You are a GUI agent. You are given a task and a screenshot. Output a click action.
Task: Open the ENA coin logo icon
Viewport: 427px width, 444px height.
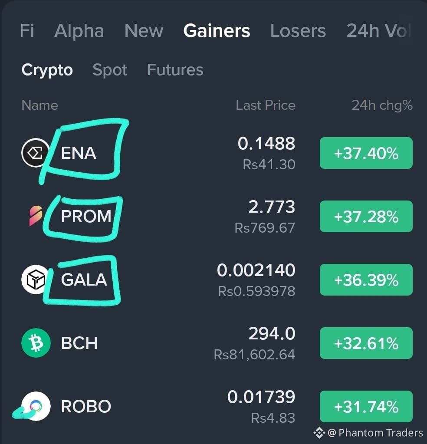click(36, 153)
